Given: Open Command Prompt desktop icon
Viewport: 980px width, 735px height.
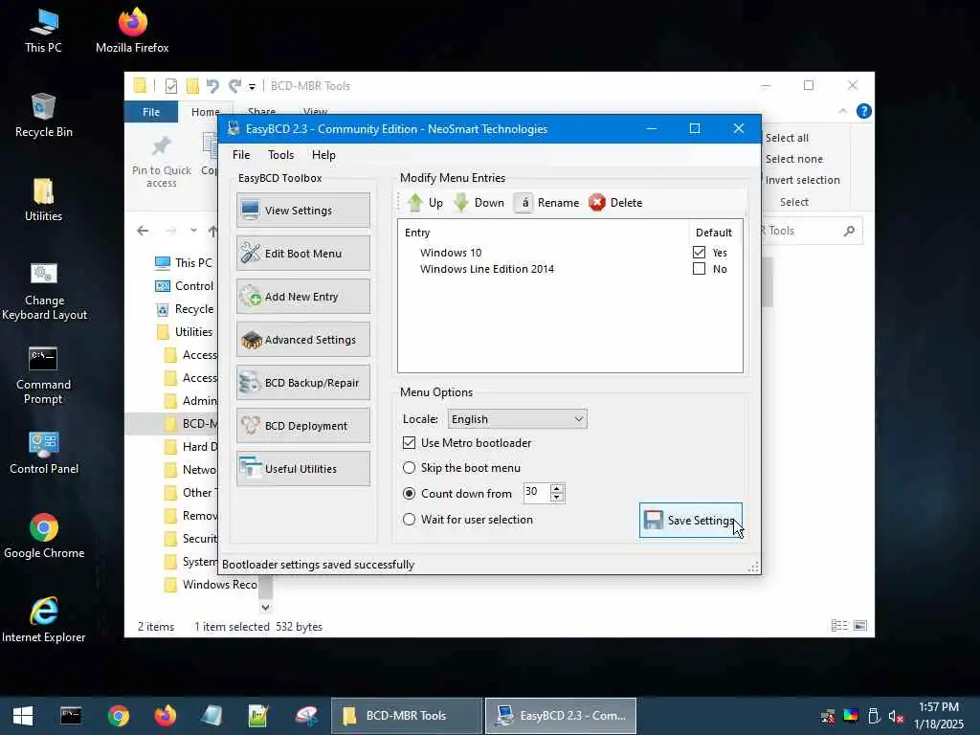Looking at the screenshot, I should [x=43, y=375].
